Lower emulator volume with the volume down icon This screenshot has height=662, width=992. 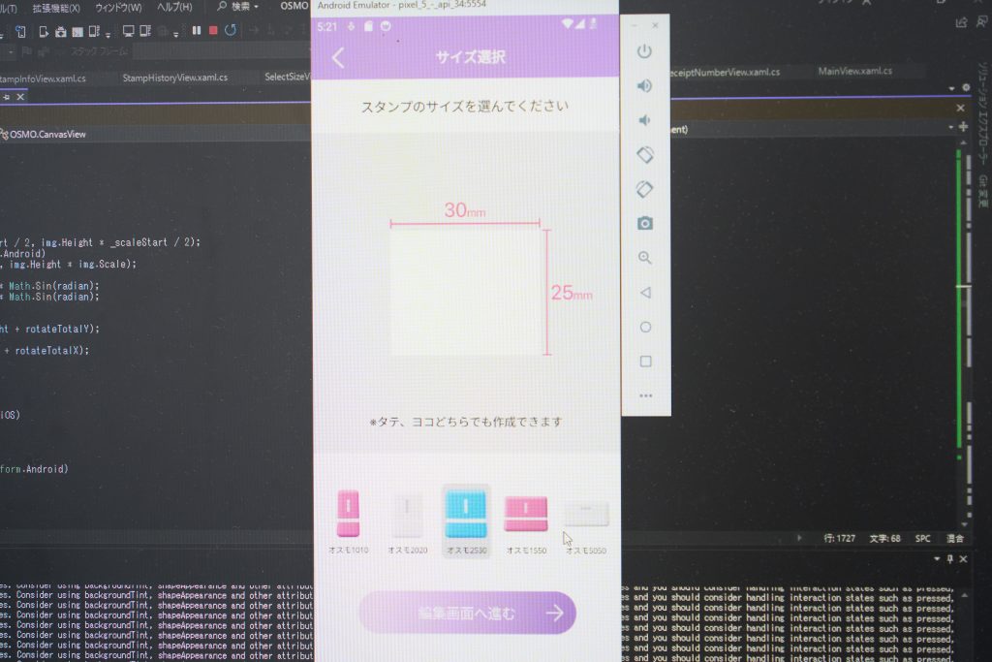(x=644, y=119)
